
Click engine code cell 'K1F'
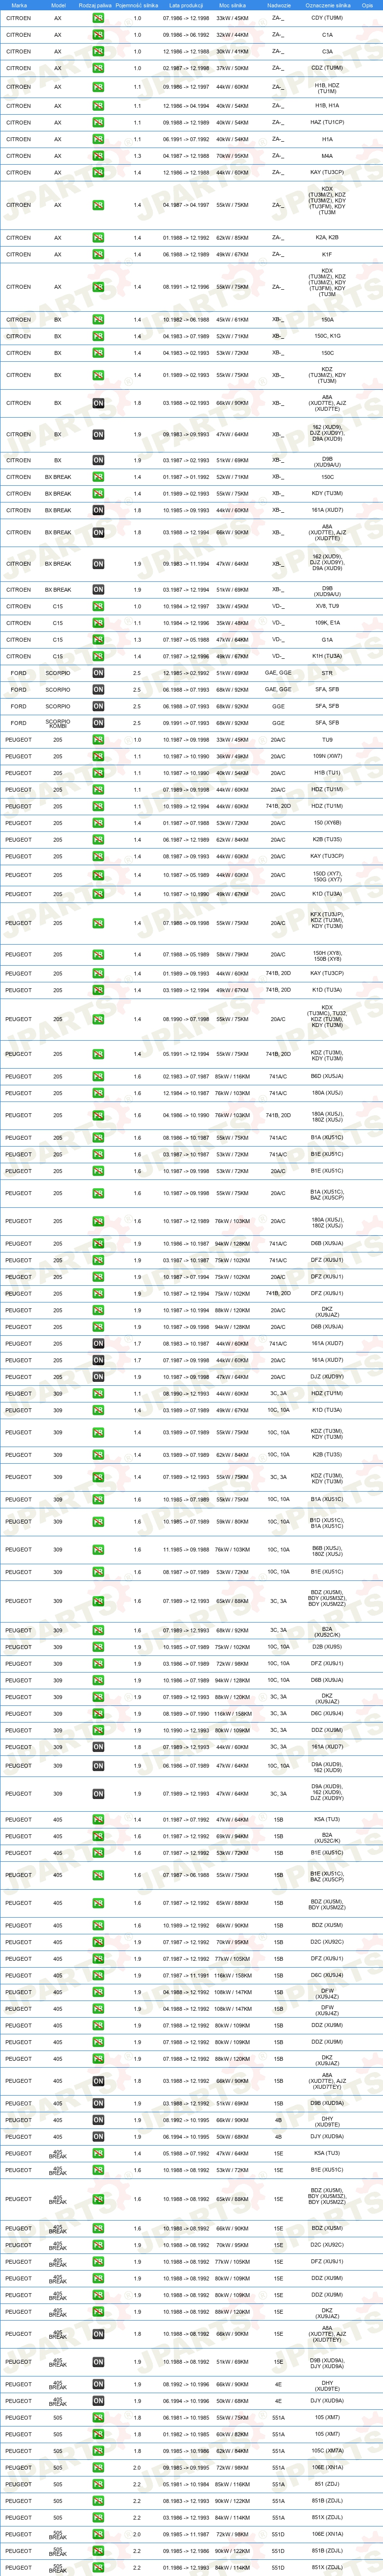click(x=327, y=254)
